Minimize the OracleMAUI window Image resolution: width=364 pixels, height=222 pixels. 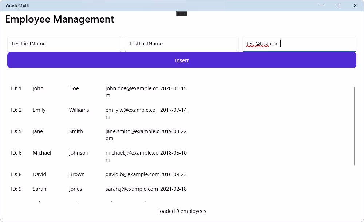coord(321,5)
